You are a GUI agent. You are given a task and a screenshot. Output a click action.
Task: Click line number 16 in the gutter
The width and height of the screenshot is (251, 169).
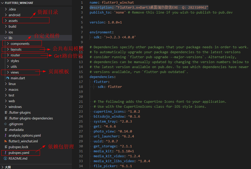[x=81, y=77]
